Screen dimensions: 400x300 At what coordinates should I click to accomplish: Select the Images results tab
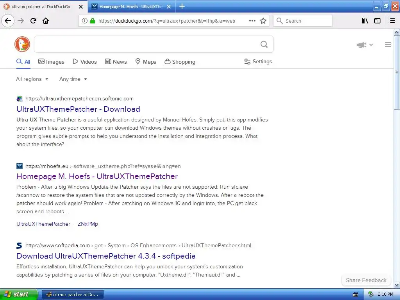(51, 62)
